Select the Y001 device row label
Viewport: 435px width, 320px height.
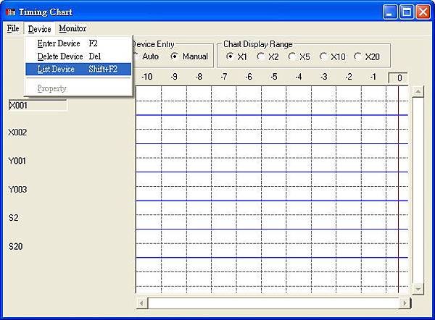point(17,161)
